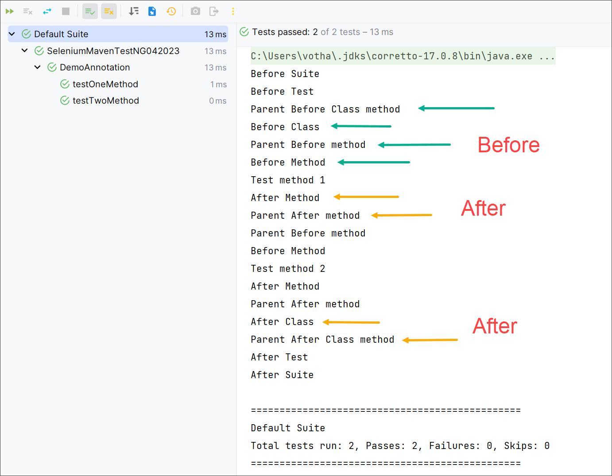
Task: Click 'Test method 2' console line
Action: [288, 269]
